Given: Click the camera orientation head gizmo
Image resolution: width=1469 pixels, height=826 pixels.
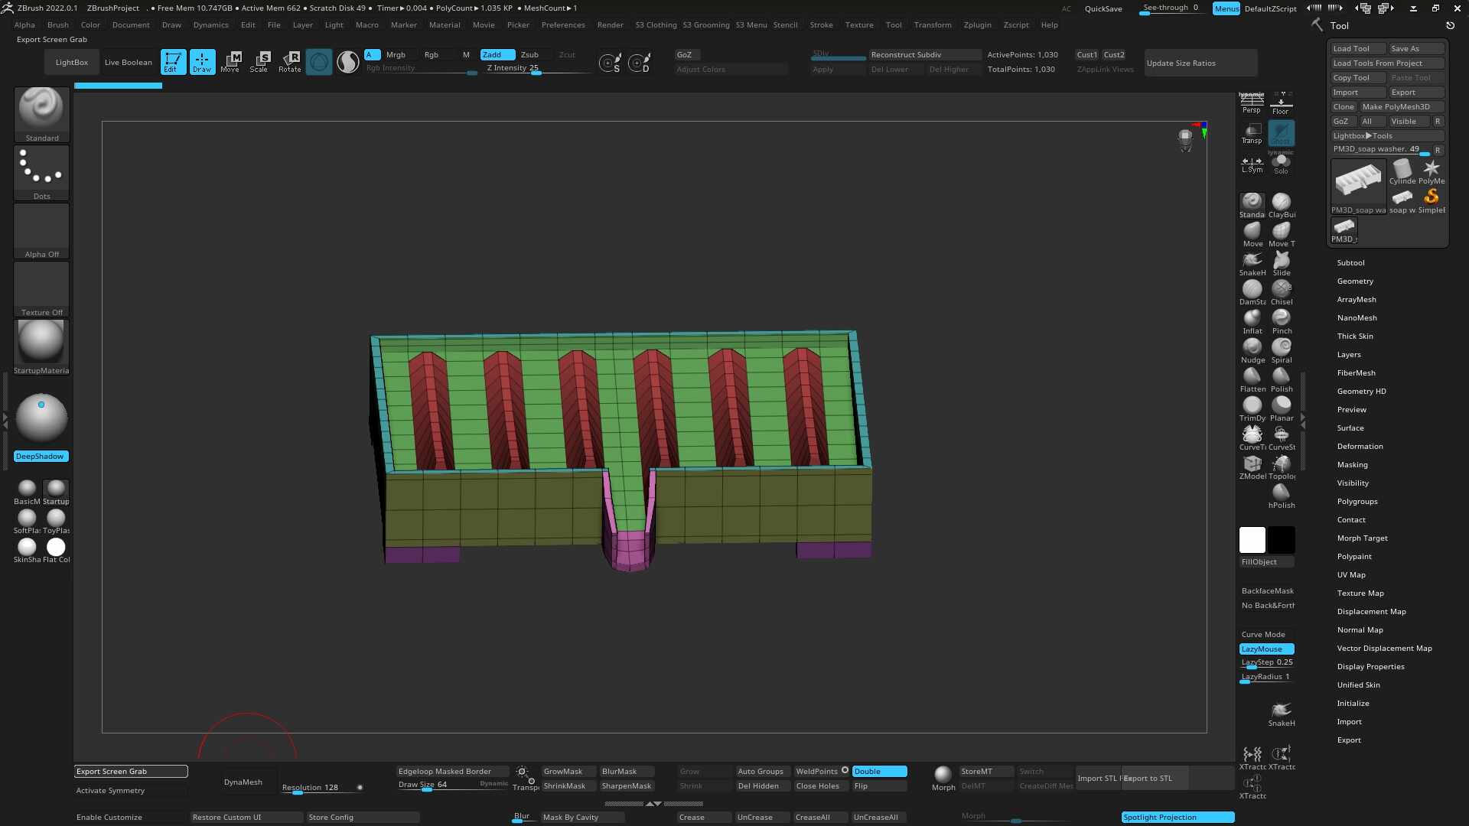Looking at the screenshot, I should [x=1185, y=140].
